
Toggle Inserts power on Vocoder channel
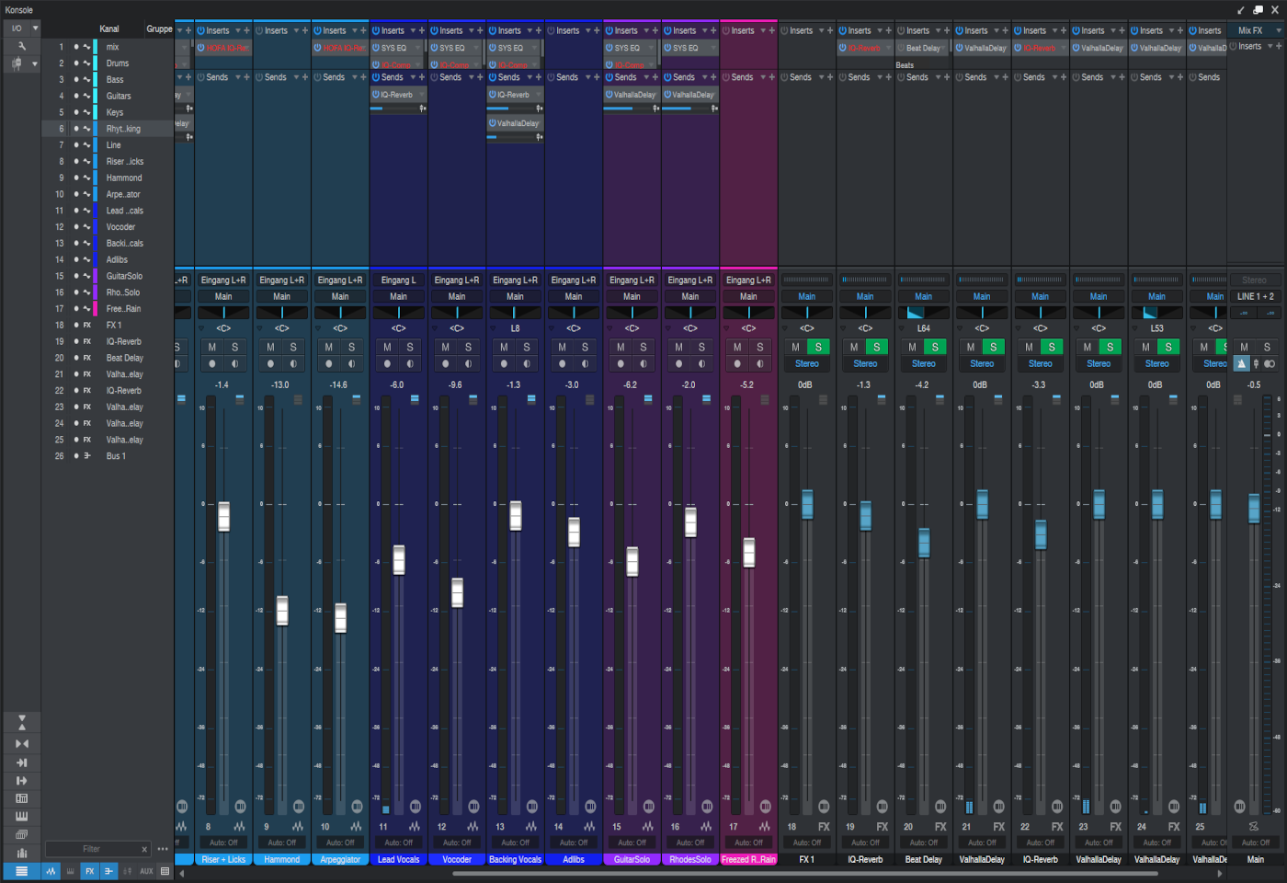point(434,30)
